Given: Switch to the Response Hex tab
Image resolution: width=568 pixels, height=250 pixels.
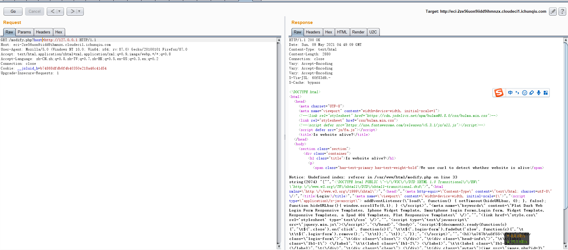Looking at the screenshot, I should tap(329, 32).
